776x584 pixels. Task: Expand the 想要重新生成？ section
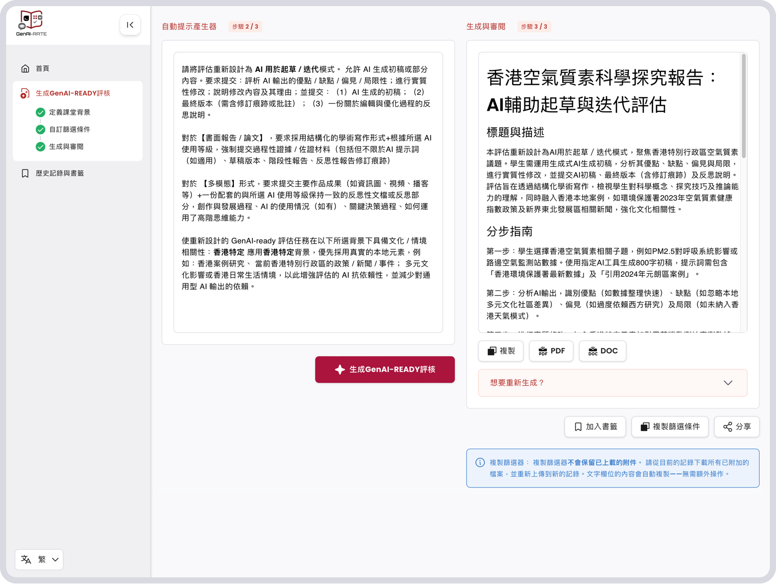pyautogui.click(x=613, y=383)
